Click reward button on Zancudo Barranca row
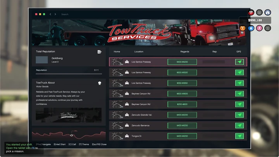 pos(182,125)
